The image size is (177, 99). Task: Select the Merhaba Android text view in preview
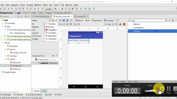point(79,40)
